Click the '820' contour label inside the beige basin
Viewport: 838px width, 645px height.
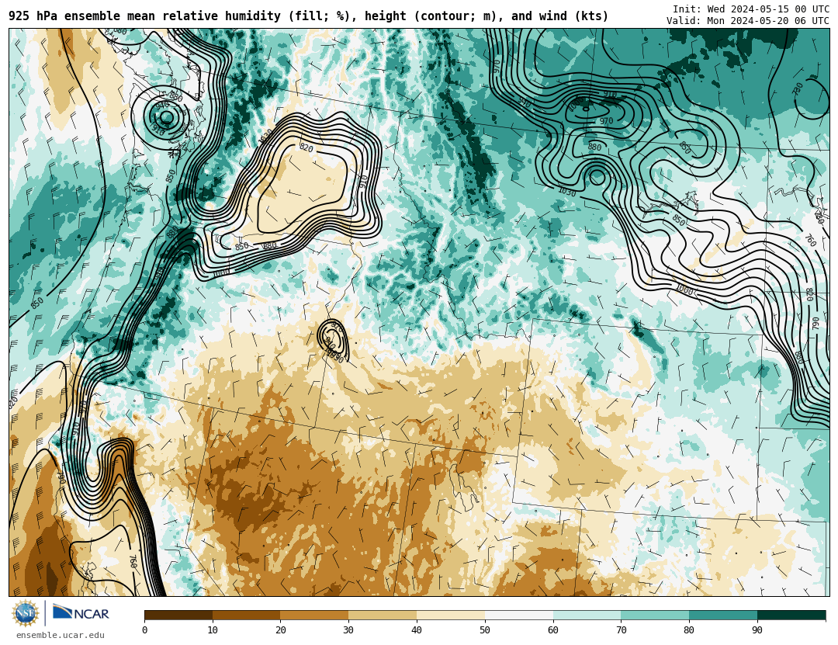point(306,148)
